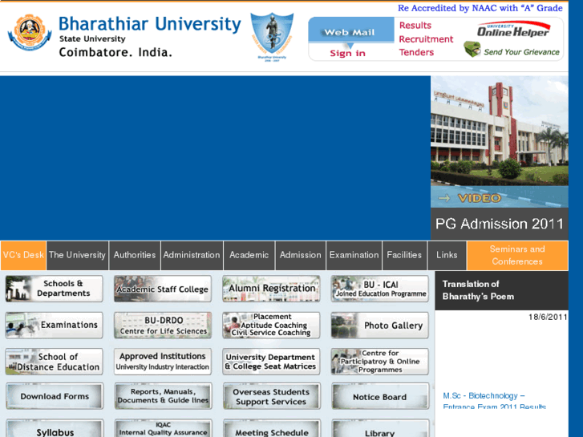
Task: Open Reports, Manuals, Documents & Guide lines
Action: pos(164,396)
